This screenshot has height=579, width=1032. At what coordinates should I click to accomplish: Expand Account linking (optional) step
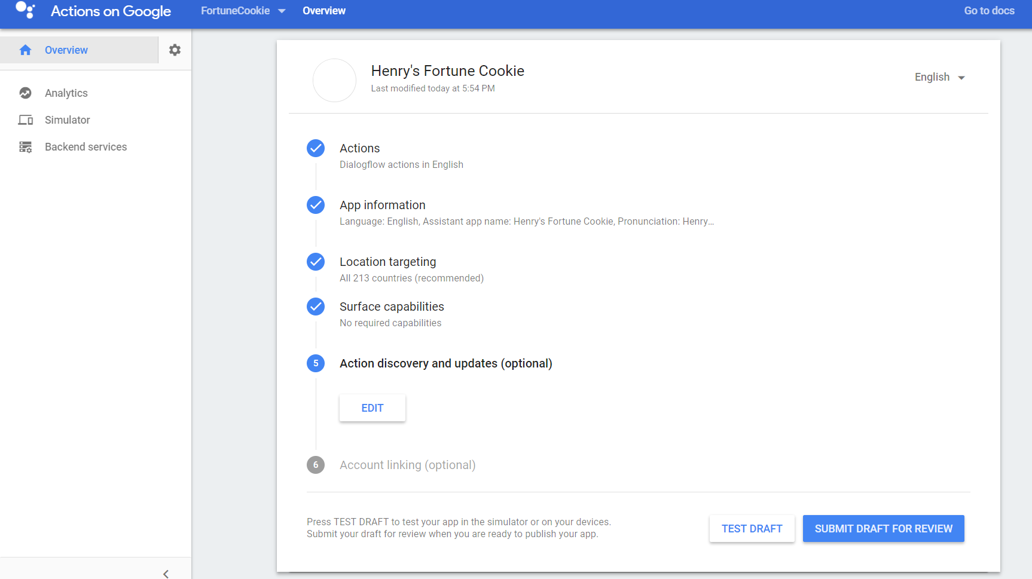coord(408,465)
